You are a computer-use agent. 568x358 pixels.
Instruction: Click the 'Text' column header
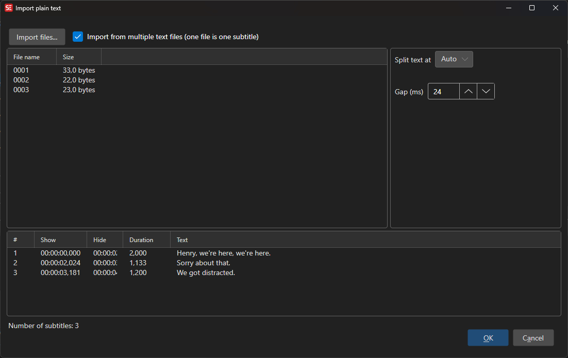pyautogui.click(x=181, y=240)
